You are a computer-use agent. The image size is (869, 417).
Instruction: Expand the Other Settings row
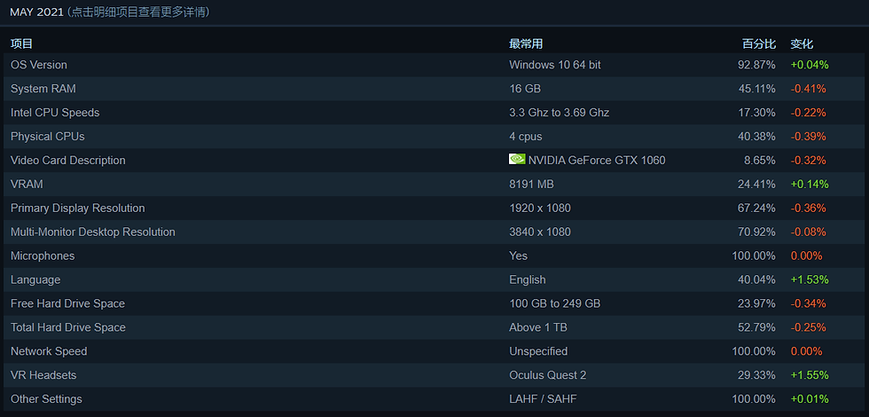click(434, 398)
